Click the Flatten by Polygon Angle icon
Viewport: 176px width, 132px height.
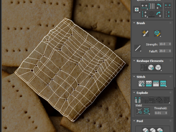tap(145, 100)
